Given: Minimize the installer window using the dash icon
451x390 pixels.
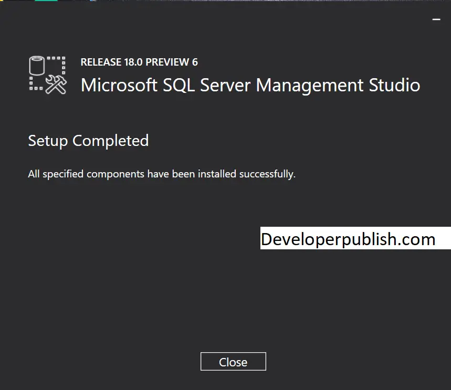Looking at the screenshot, I should click(x=436, y=19).
